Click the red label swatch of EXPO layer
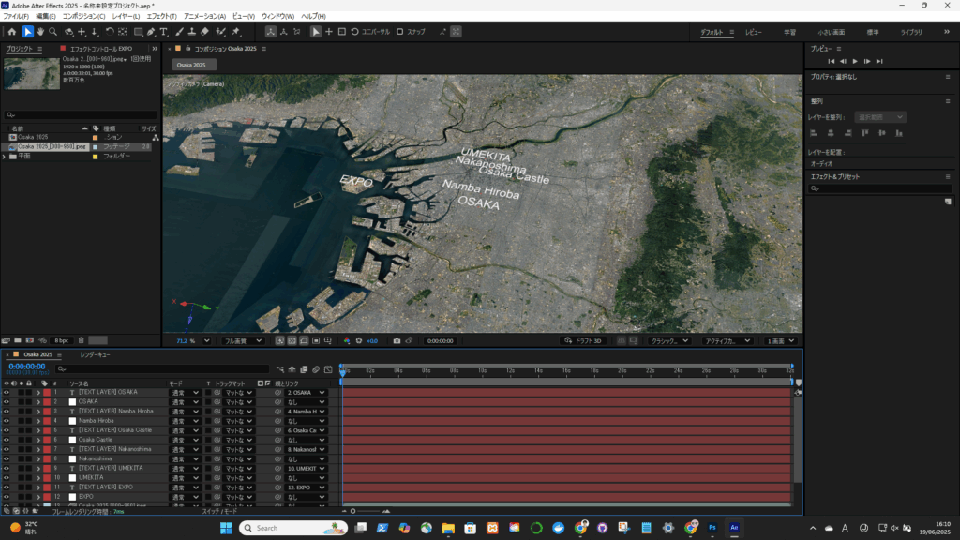Viewport: 960px width, 540px height. click(45, 498)
